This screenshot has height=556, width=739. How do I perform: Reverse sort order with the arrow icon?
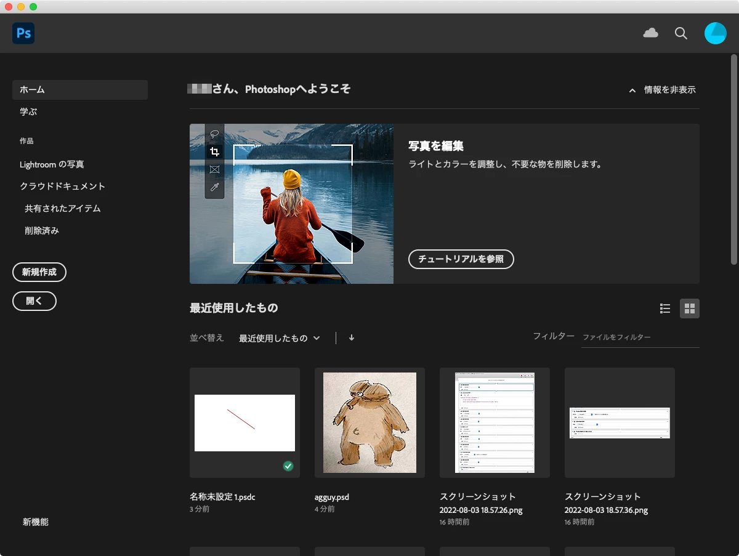click(352, 337)
